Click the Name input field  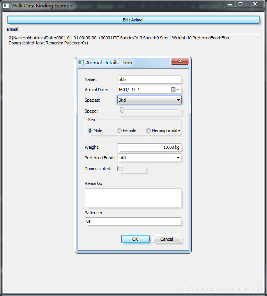(149, 79)
